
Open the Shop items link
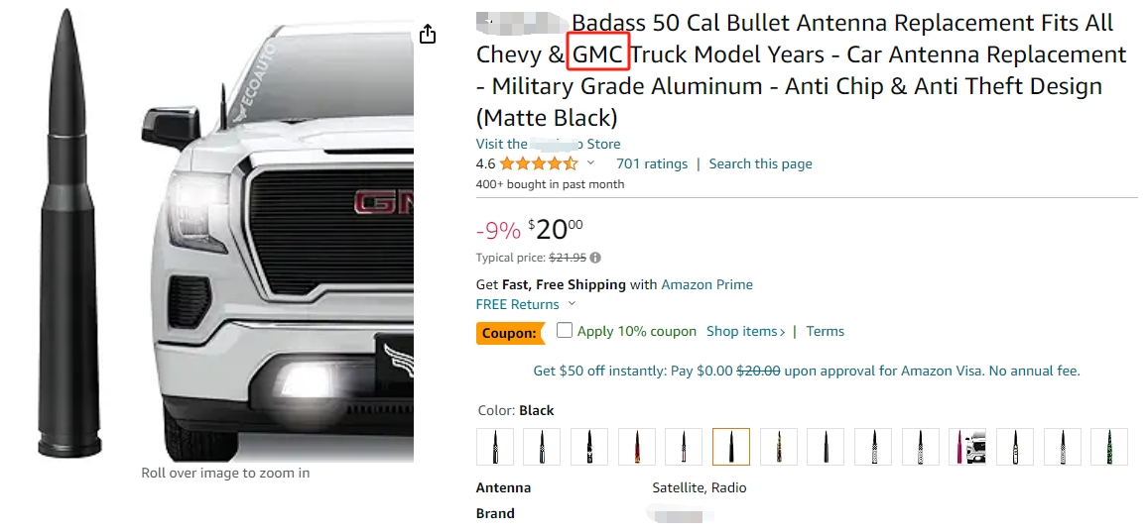point(745,331)
